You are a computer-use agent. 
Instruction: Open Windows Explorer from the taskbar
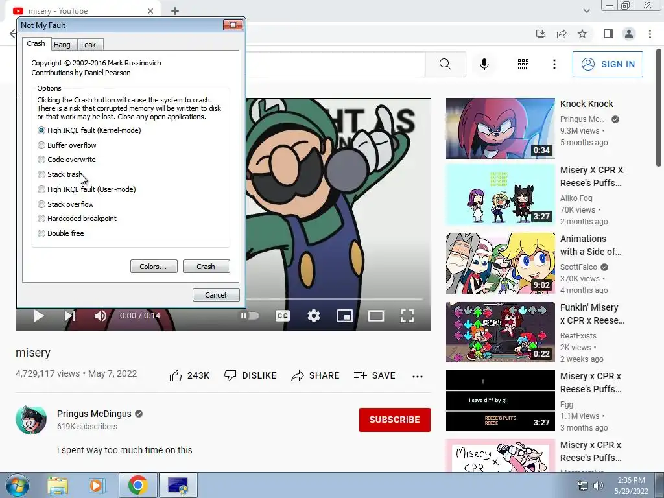click(58, 485)
